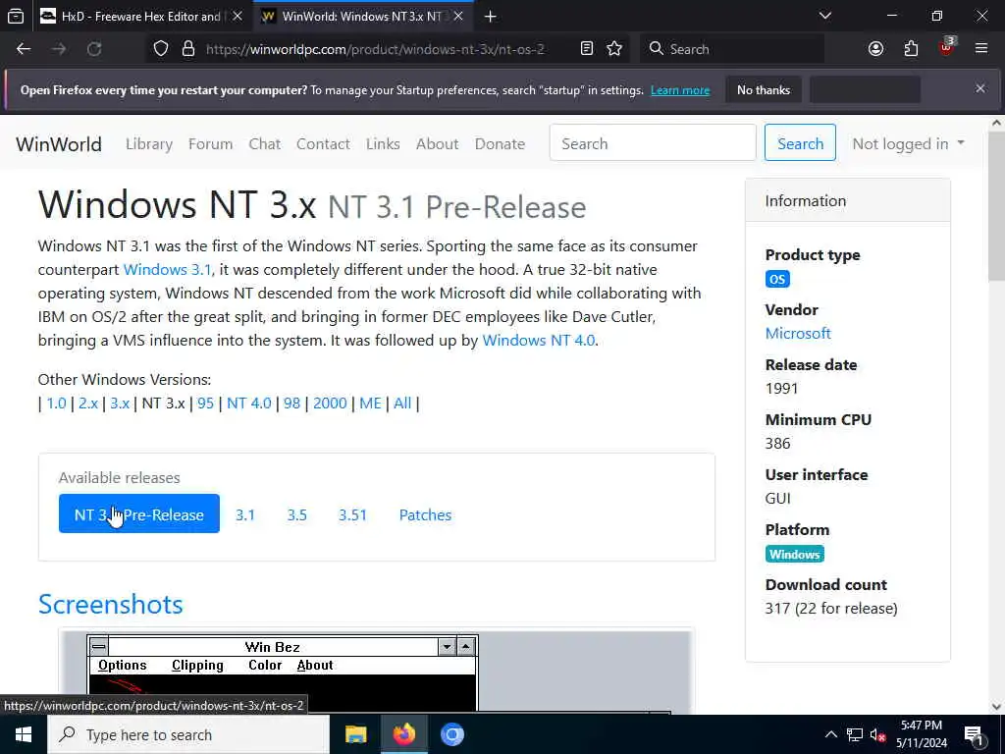Screen dimensions: 1005x754
Task: Open the Contact nav item
Action: pyautogui.click(x=323, y=143)
